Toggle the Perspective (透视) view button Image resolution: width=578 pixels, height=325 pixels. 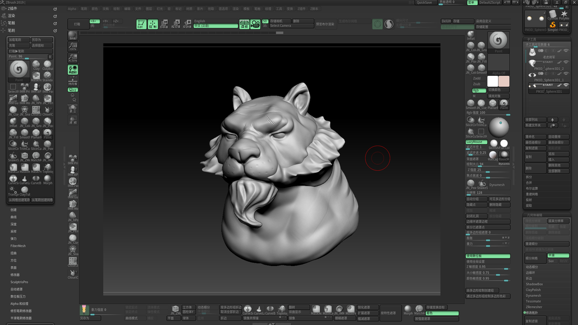pos(244,24)
